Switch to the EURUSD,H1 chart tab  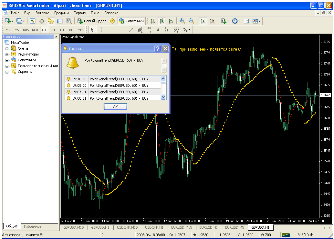[208, 227]
